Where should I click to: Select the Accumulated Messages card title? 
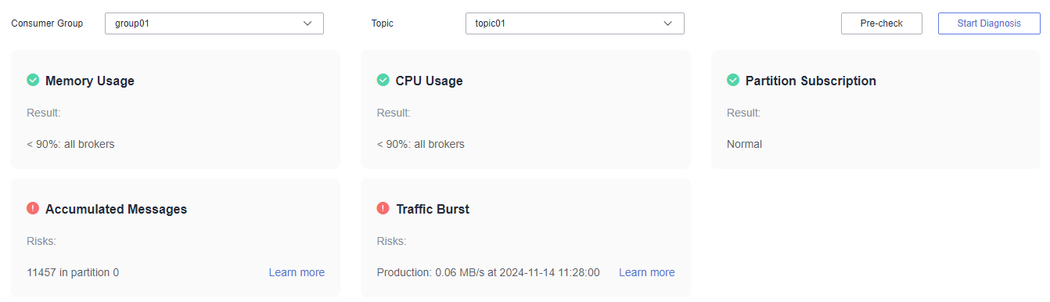(x=116, y=209)
